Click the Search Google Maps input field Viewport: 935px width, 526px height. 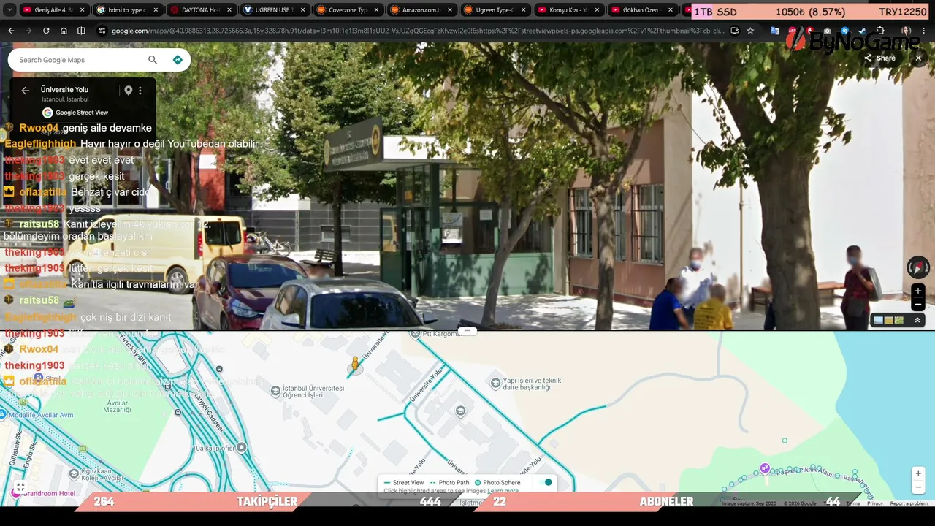pos(80,60)
